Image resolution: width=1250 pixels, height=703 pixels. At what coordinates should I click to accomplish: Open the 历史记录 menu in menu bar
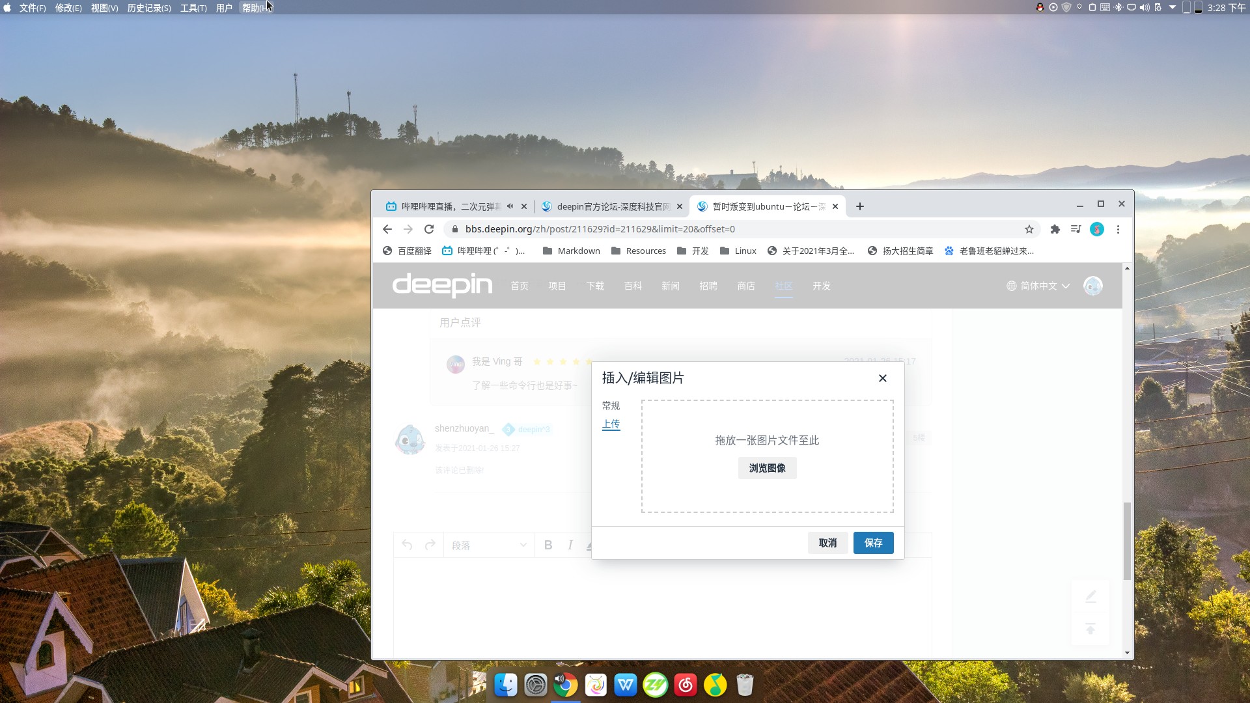point(149,8)
